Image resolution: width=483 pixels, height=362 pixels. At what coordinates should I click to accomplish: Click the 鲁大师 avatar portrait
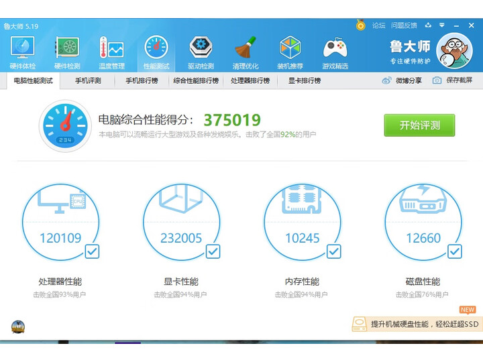[x=454, y=51]
